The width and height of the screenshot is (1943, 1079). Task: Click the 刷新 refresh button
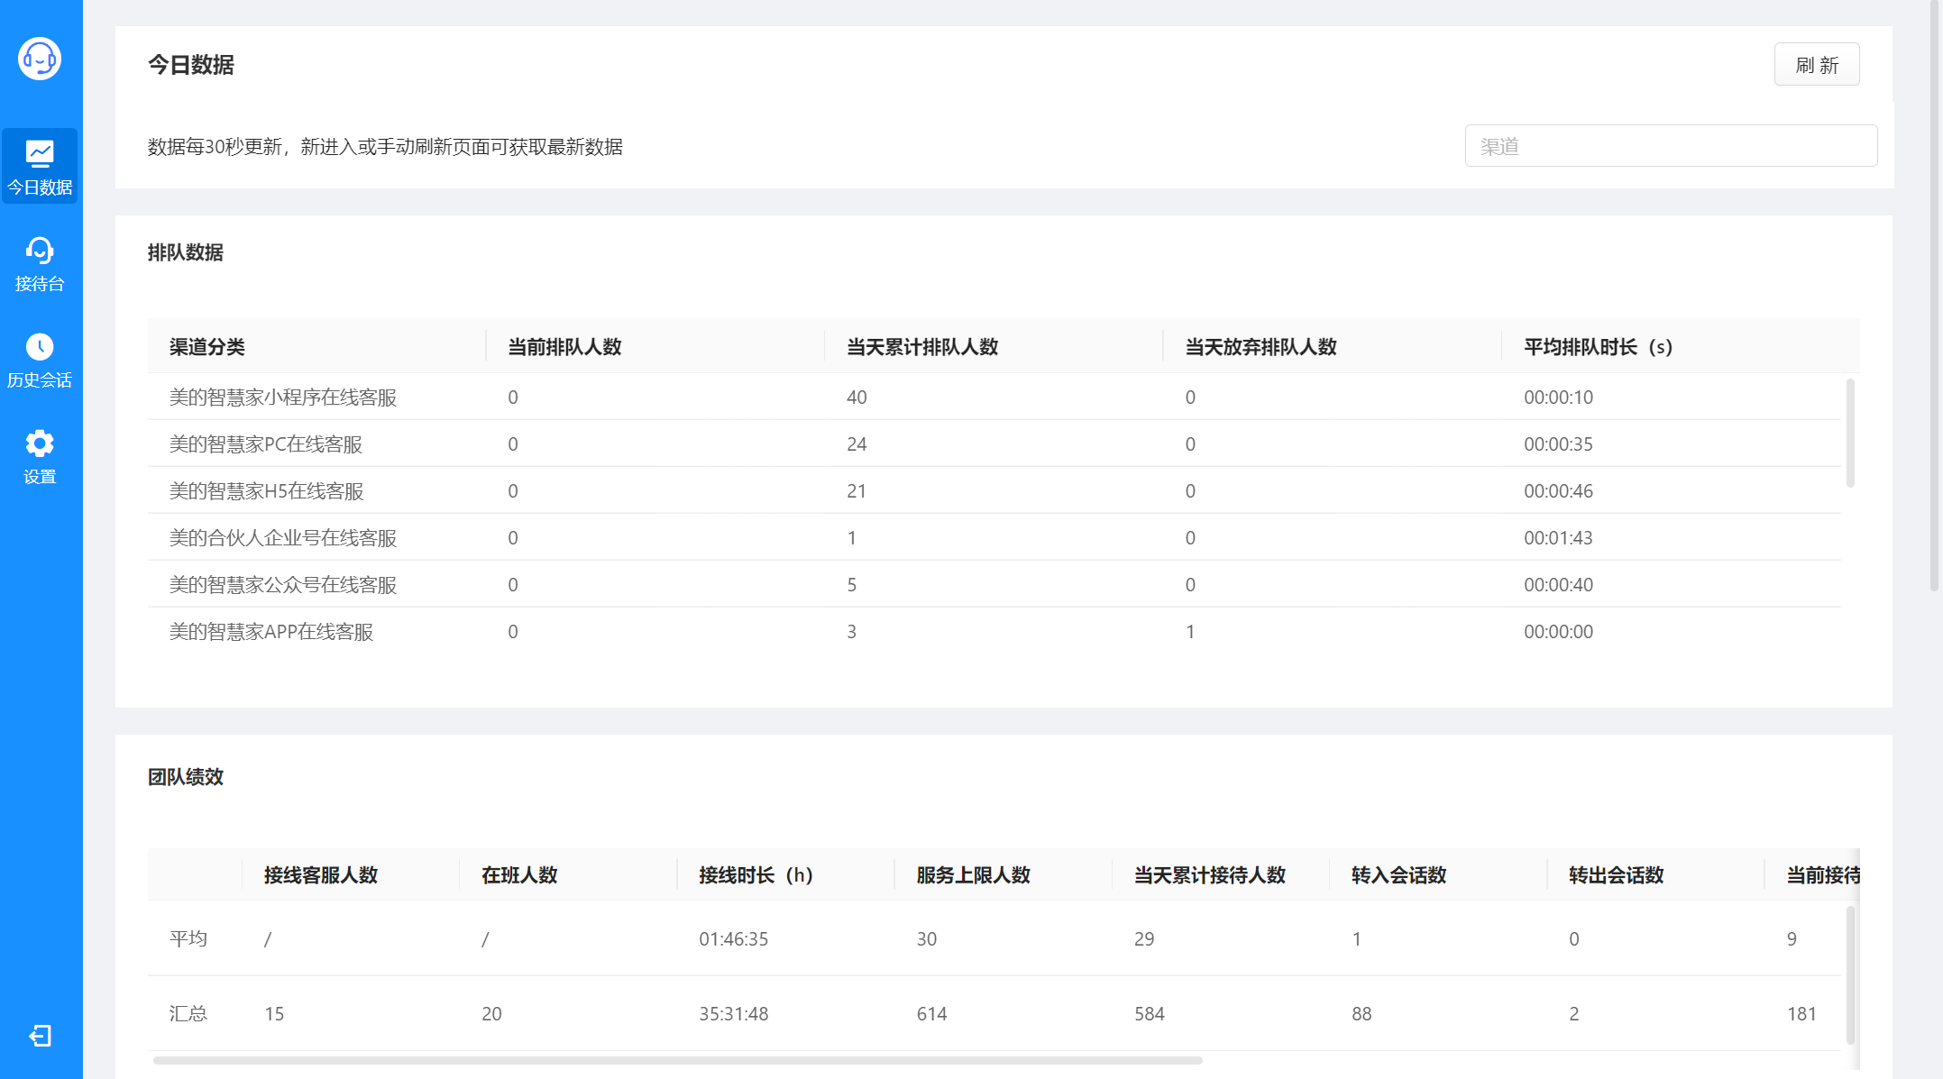click(x=1816, y=65)
